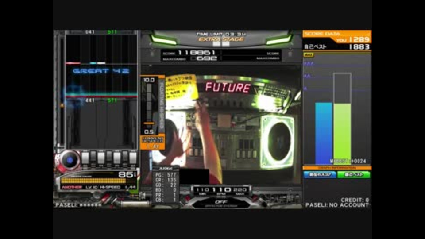Click the floating hi-speed slider handle
The height and width of the screenshot is (239, 425).
(x=149, y=123)
